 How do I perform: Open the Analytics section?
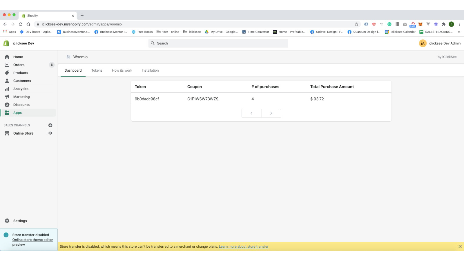[x=21, y=89]
